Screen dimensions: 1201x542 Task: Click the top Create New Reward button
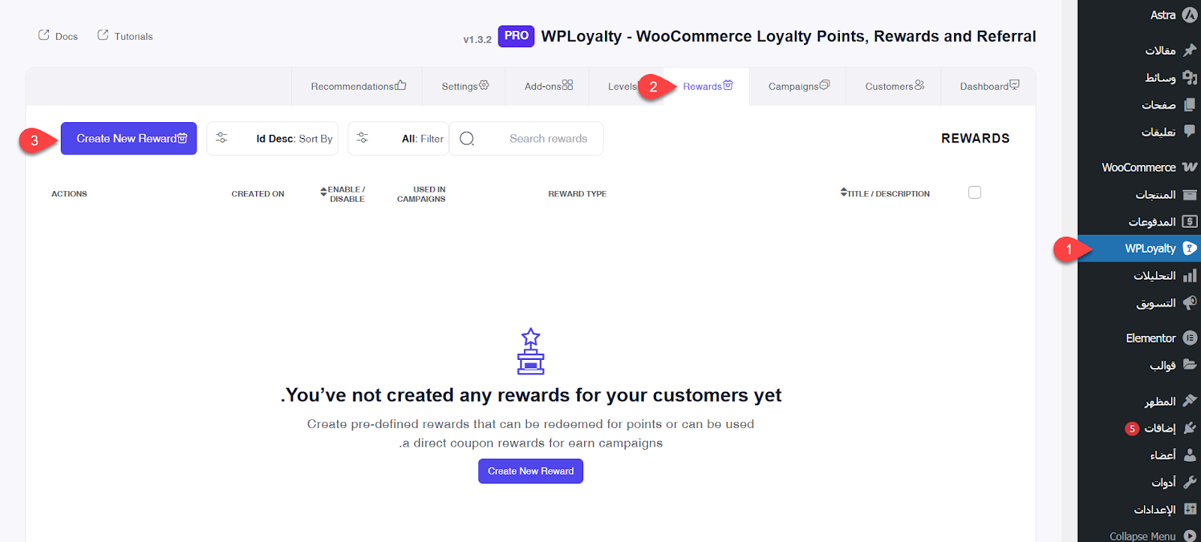129,139
